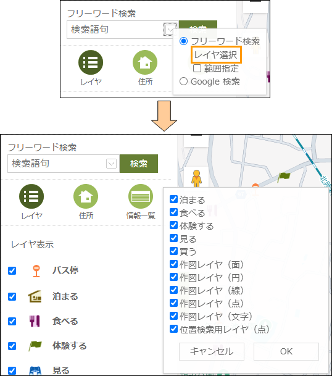Screen dimensions: 332x376
Task: Click the green flag marker on map
Action: pyautogui.click(x=284, y=177)
